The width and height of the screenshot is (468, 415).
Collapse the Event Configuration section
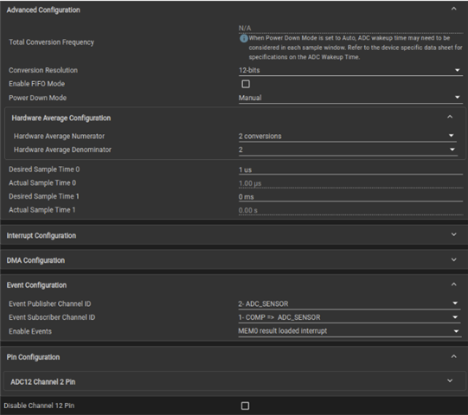point(453,284)
